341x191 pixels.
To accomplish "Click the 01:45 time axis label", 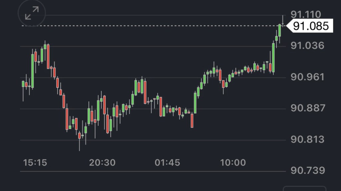I will coord(168,162).
